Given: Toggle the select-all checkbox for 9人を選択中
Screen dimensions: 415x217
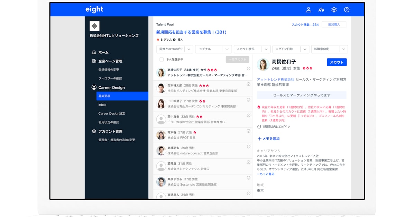Looking at the screenshot, I should pyautogui.click(x=162, y=59).
